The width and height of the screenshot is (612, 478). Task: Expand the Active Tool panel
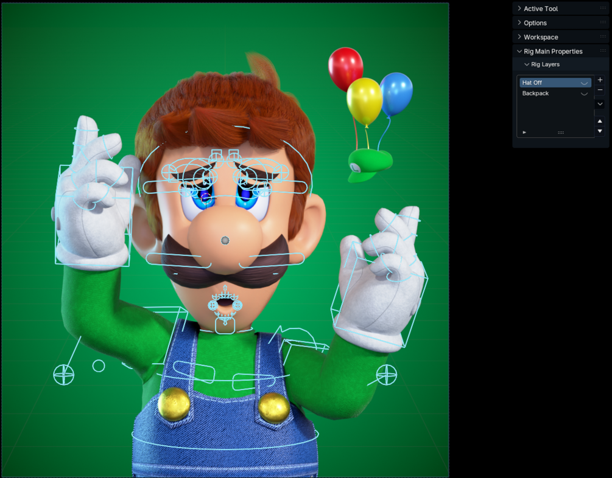(x=541, y=9)
